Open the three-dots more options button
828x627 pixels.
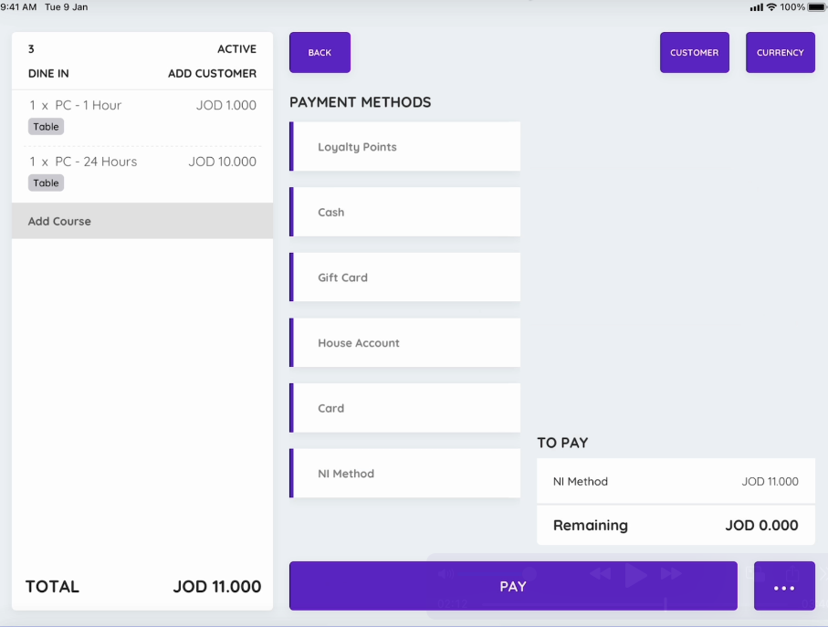click(x=784, y=586)
